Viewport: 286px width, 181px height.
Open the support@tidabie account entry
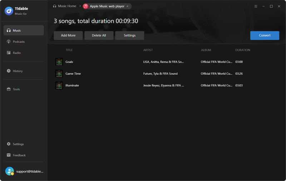click(x=30, y=171)
